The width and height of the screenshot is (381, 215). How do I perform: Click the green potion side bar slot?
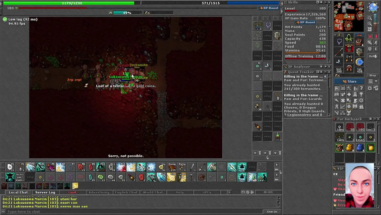coord(278,137)
